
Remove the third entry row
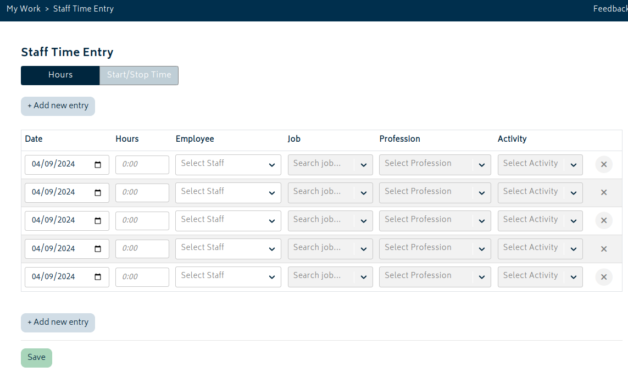pos(603,220)
